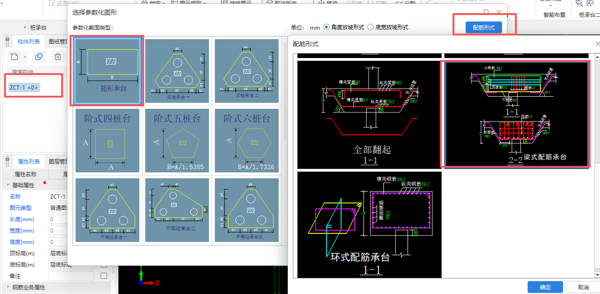Switch to the 图纸管理 tab
The width and height of the screenshot is (600, 294).
[58, 42]
